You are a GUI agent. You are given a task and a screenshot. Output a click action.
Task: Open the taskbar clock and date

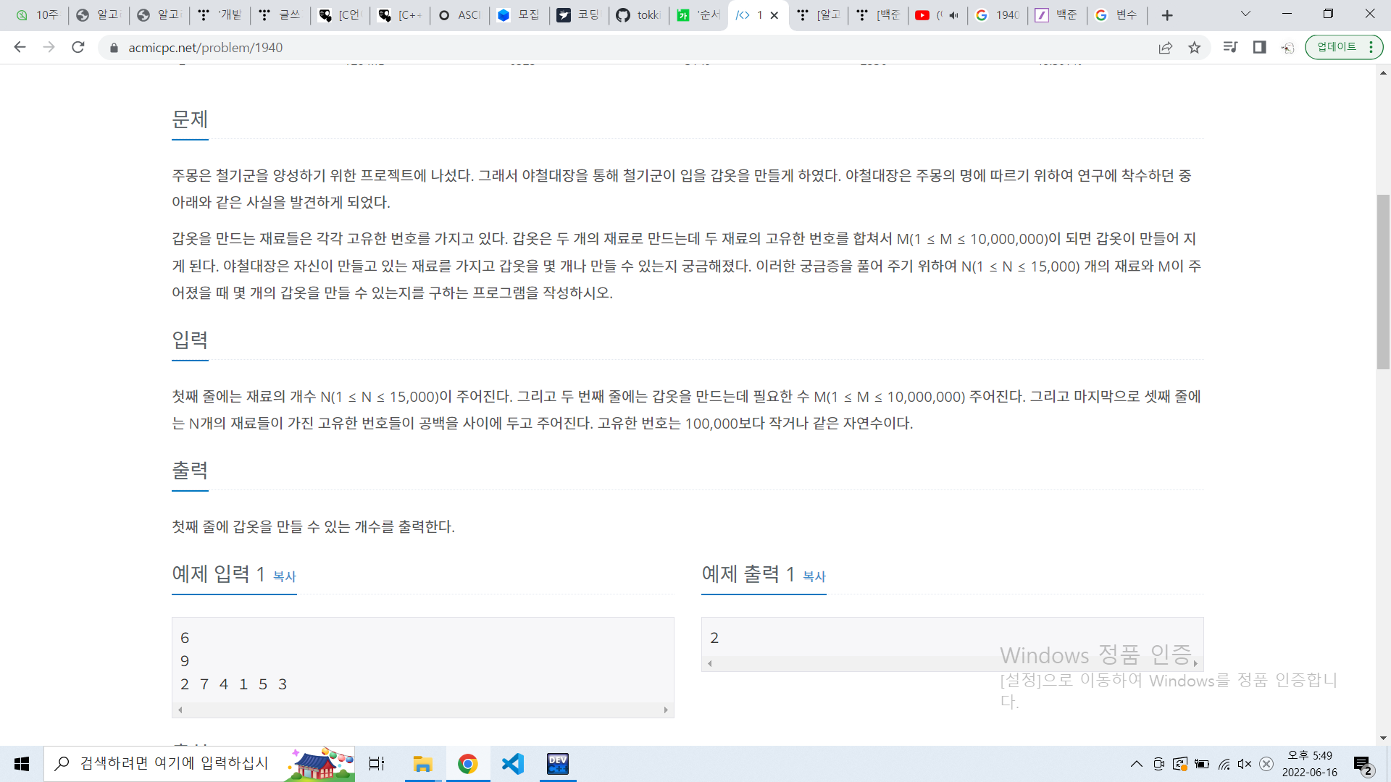coord(1310,764)
